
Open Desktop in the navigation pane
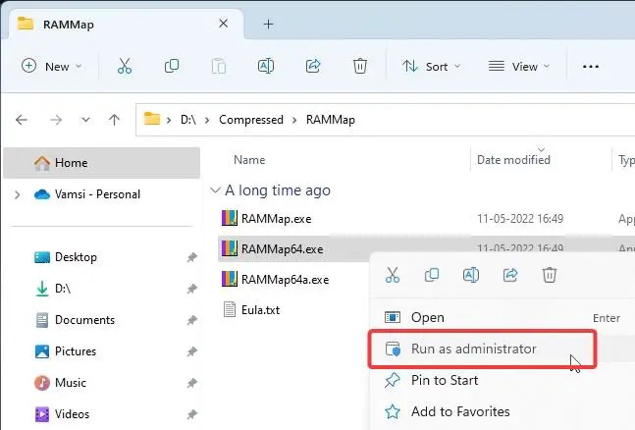(76, 257)
